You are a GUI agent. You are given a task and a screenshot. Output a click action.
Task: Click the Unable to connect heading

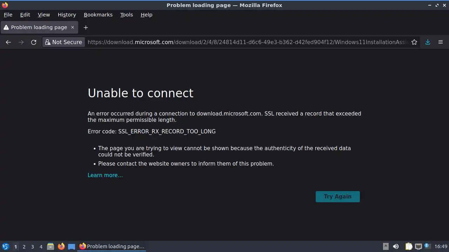pos(140,93)
